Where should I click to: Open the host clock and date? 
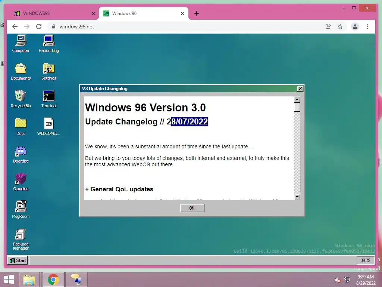click(366, 280)
